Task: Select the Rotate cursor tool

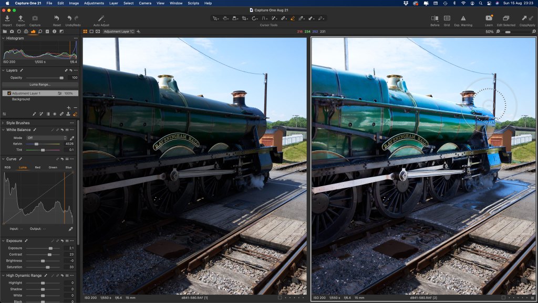Action: pos(254,18)
